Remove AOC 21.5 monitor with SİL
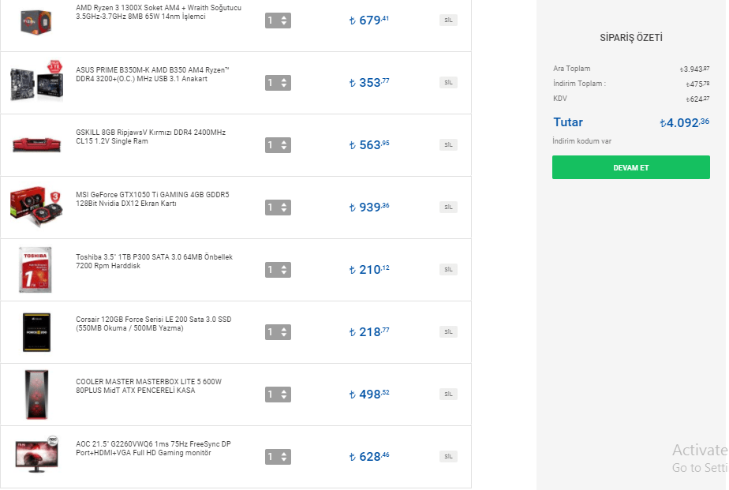The image size is (729, 490). coord(448,456)
